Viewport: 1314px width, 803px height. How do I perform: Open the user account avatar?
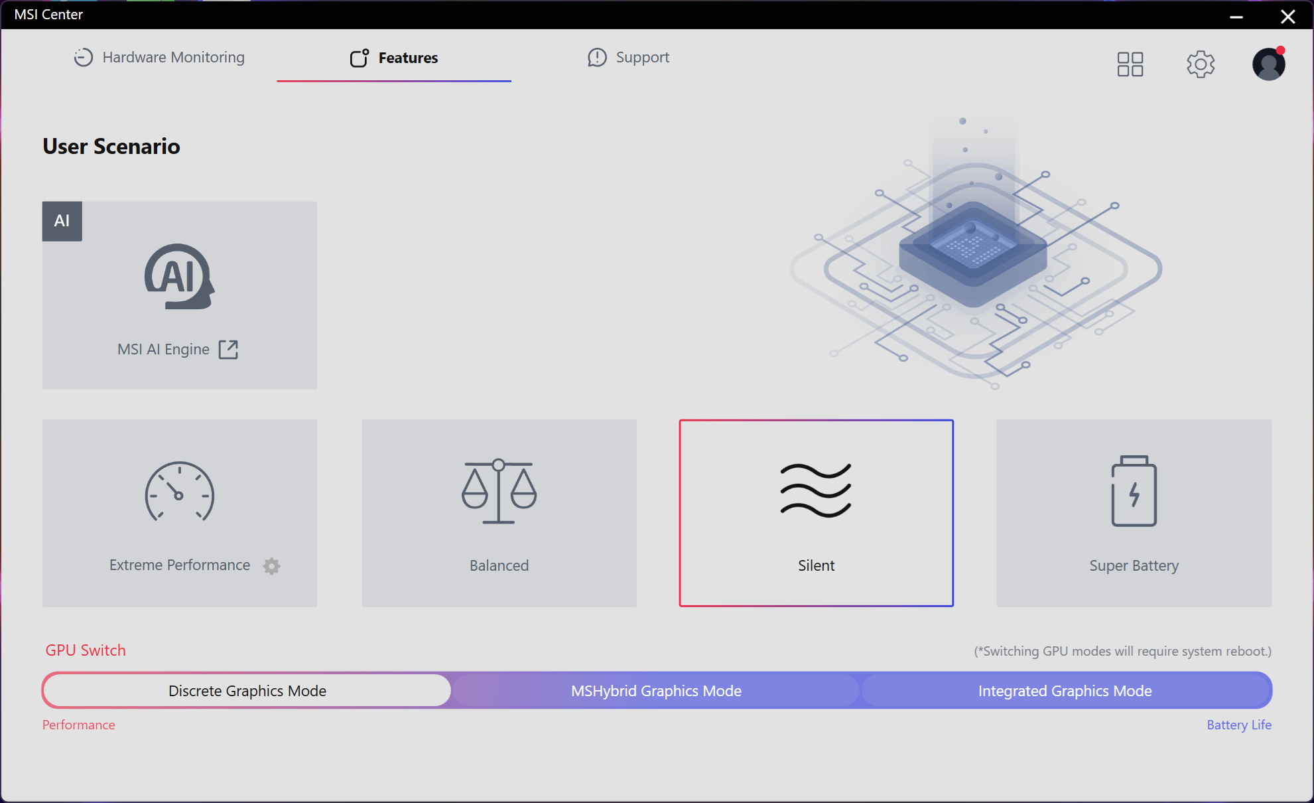[x=1269, y=64]
